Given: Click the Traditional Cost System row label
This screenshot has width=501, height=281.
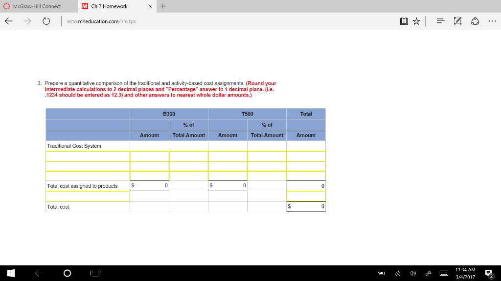Looking at the screenshot, I should pyautogui.click(x=74, y=146).
